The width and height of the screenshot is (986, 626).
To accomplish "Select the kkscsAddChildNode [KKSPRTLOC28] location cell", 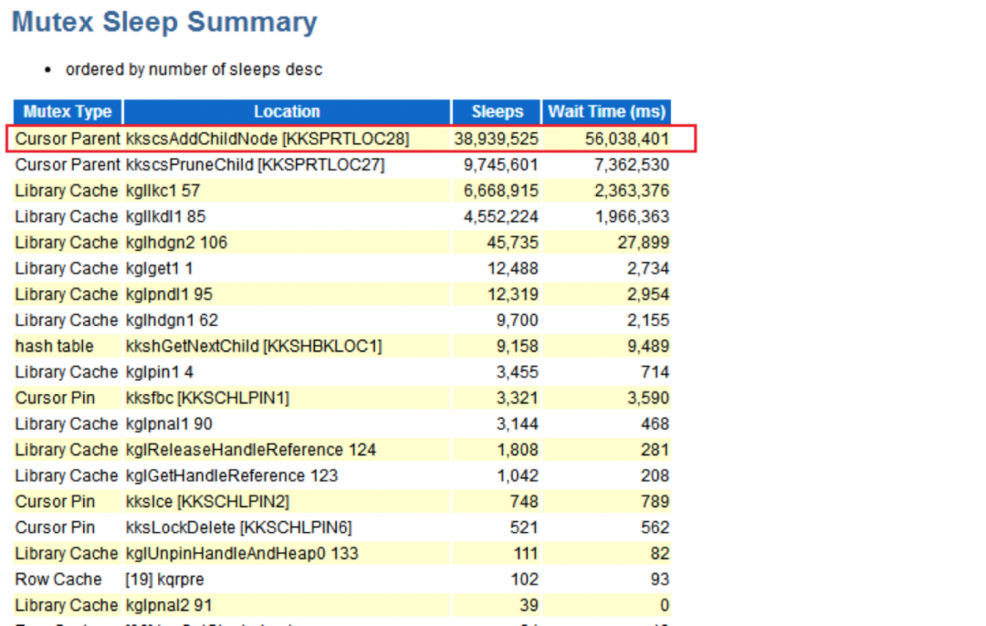I will (x=267, y=139).
